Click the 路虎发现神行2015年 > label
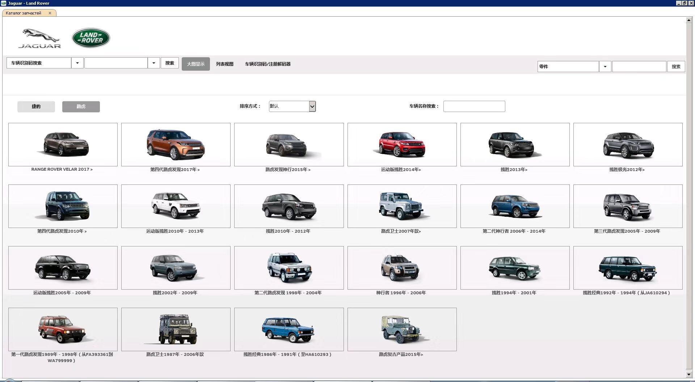This screenshot has width=695, height=382. click(x=288, y=170)
